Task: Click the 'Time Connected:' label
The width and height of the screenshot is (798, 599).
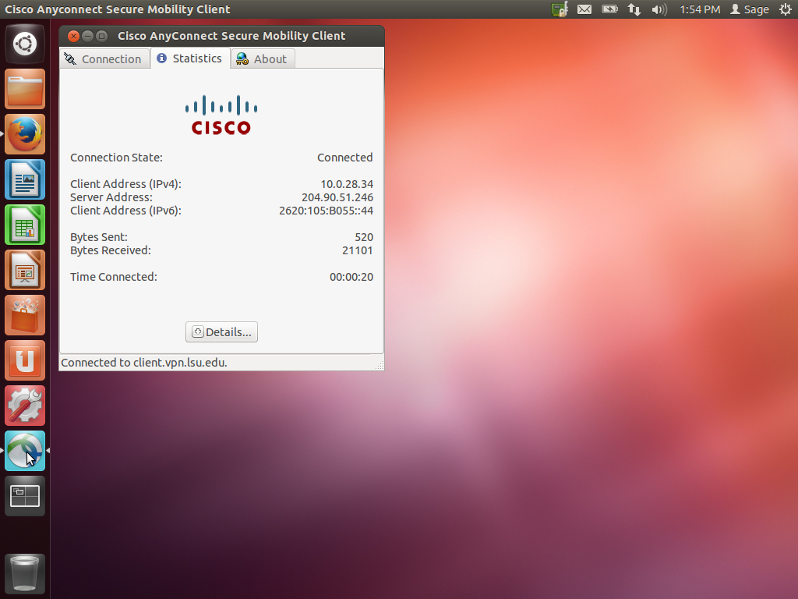Action: [114, 277]
